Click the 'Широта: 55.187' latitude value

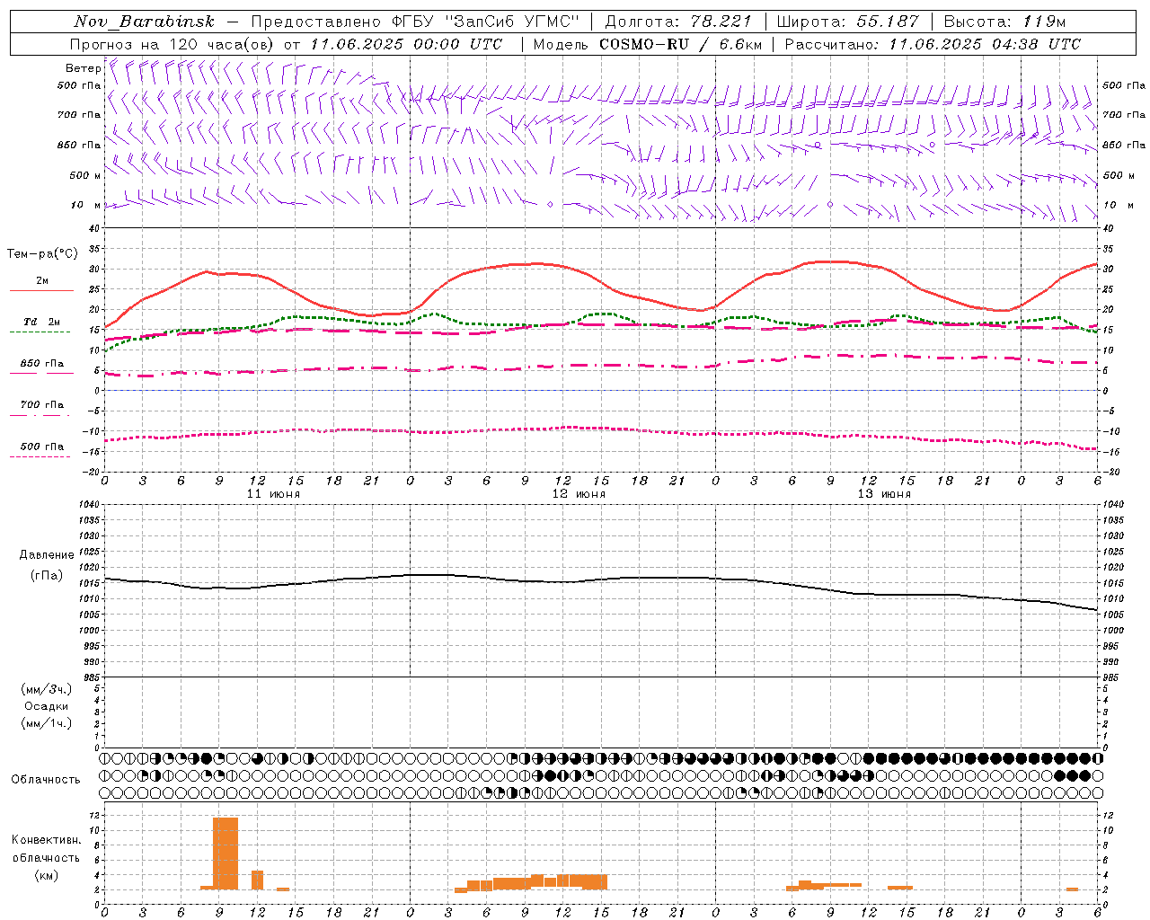point(848,22)
